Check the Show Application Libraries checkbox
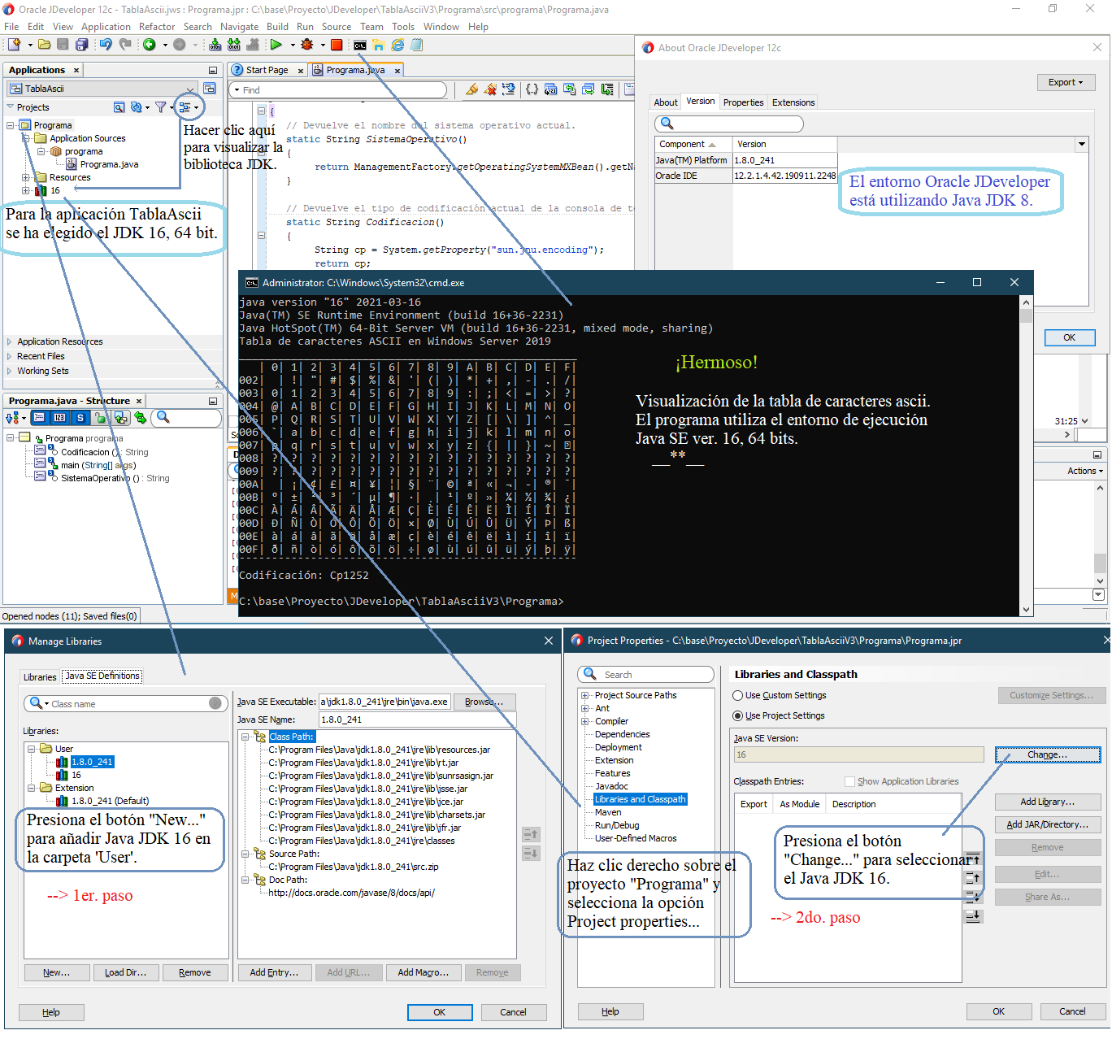 849,782
